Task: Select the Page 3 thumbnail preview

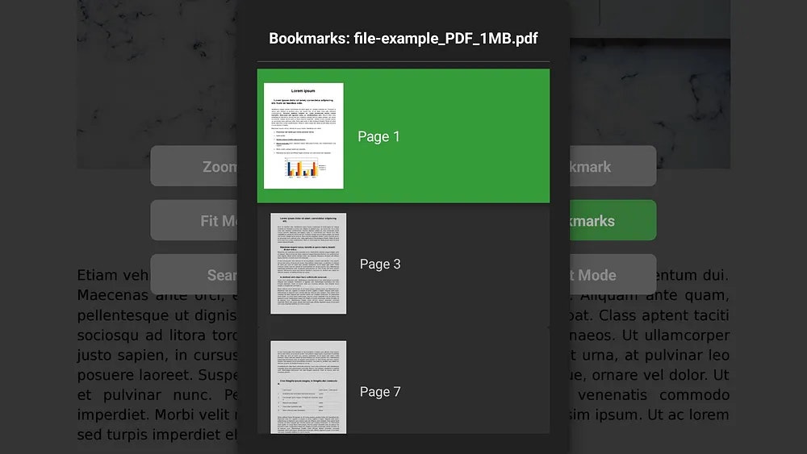Action: coord(308,263)
